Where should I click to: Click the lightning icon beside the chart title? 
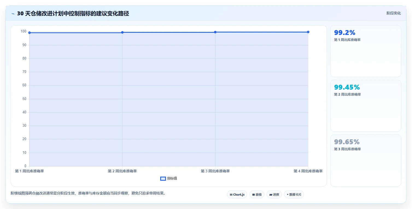(13, 14)
